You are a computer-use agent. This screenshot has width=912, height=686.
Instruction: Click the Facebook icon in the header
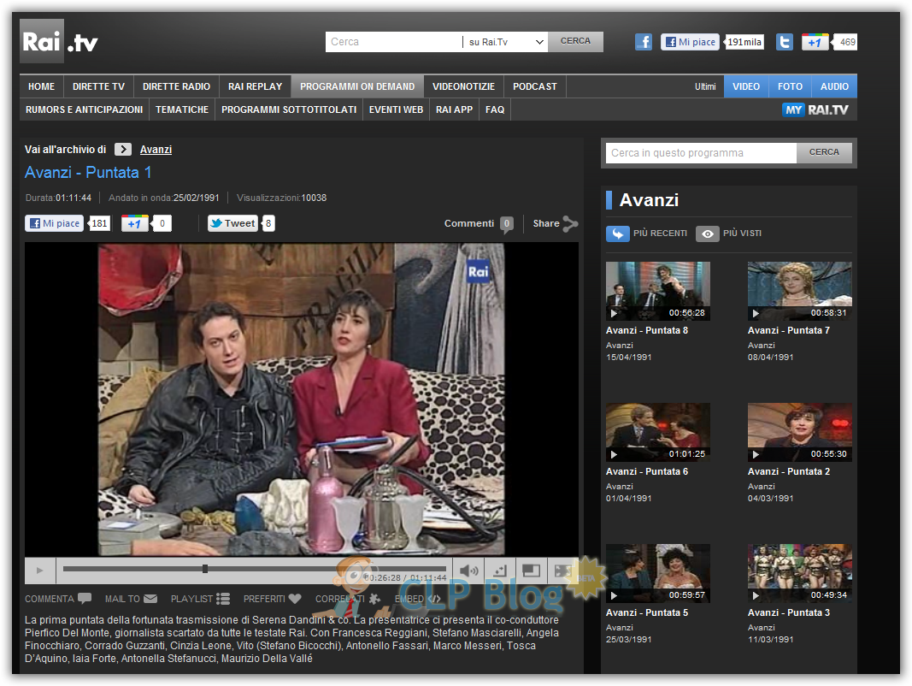click(x=644, y=41)
